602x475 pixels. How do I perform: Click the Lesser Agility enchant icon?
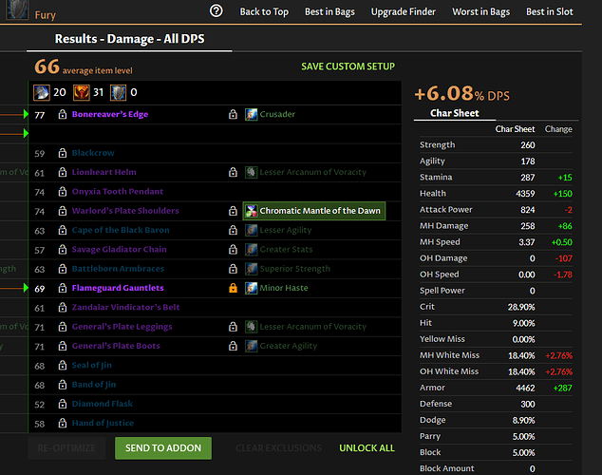pyautogui.click(x=251, y=230)
